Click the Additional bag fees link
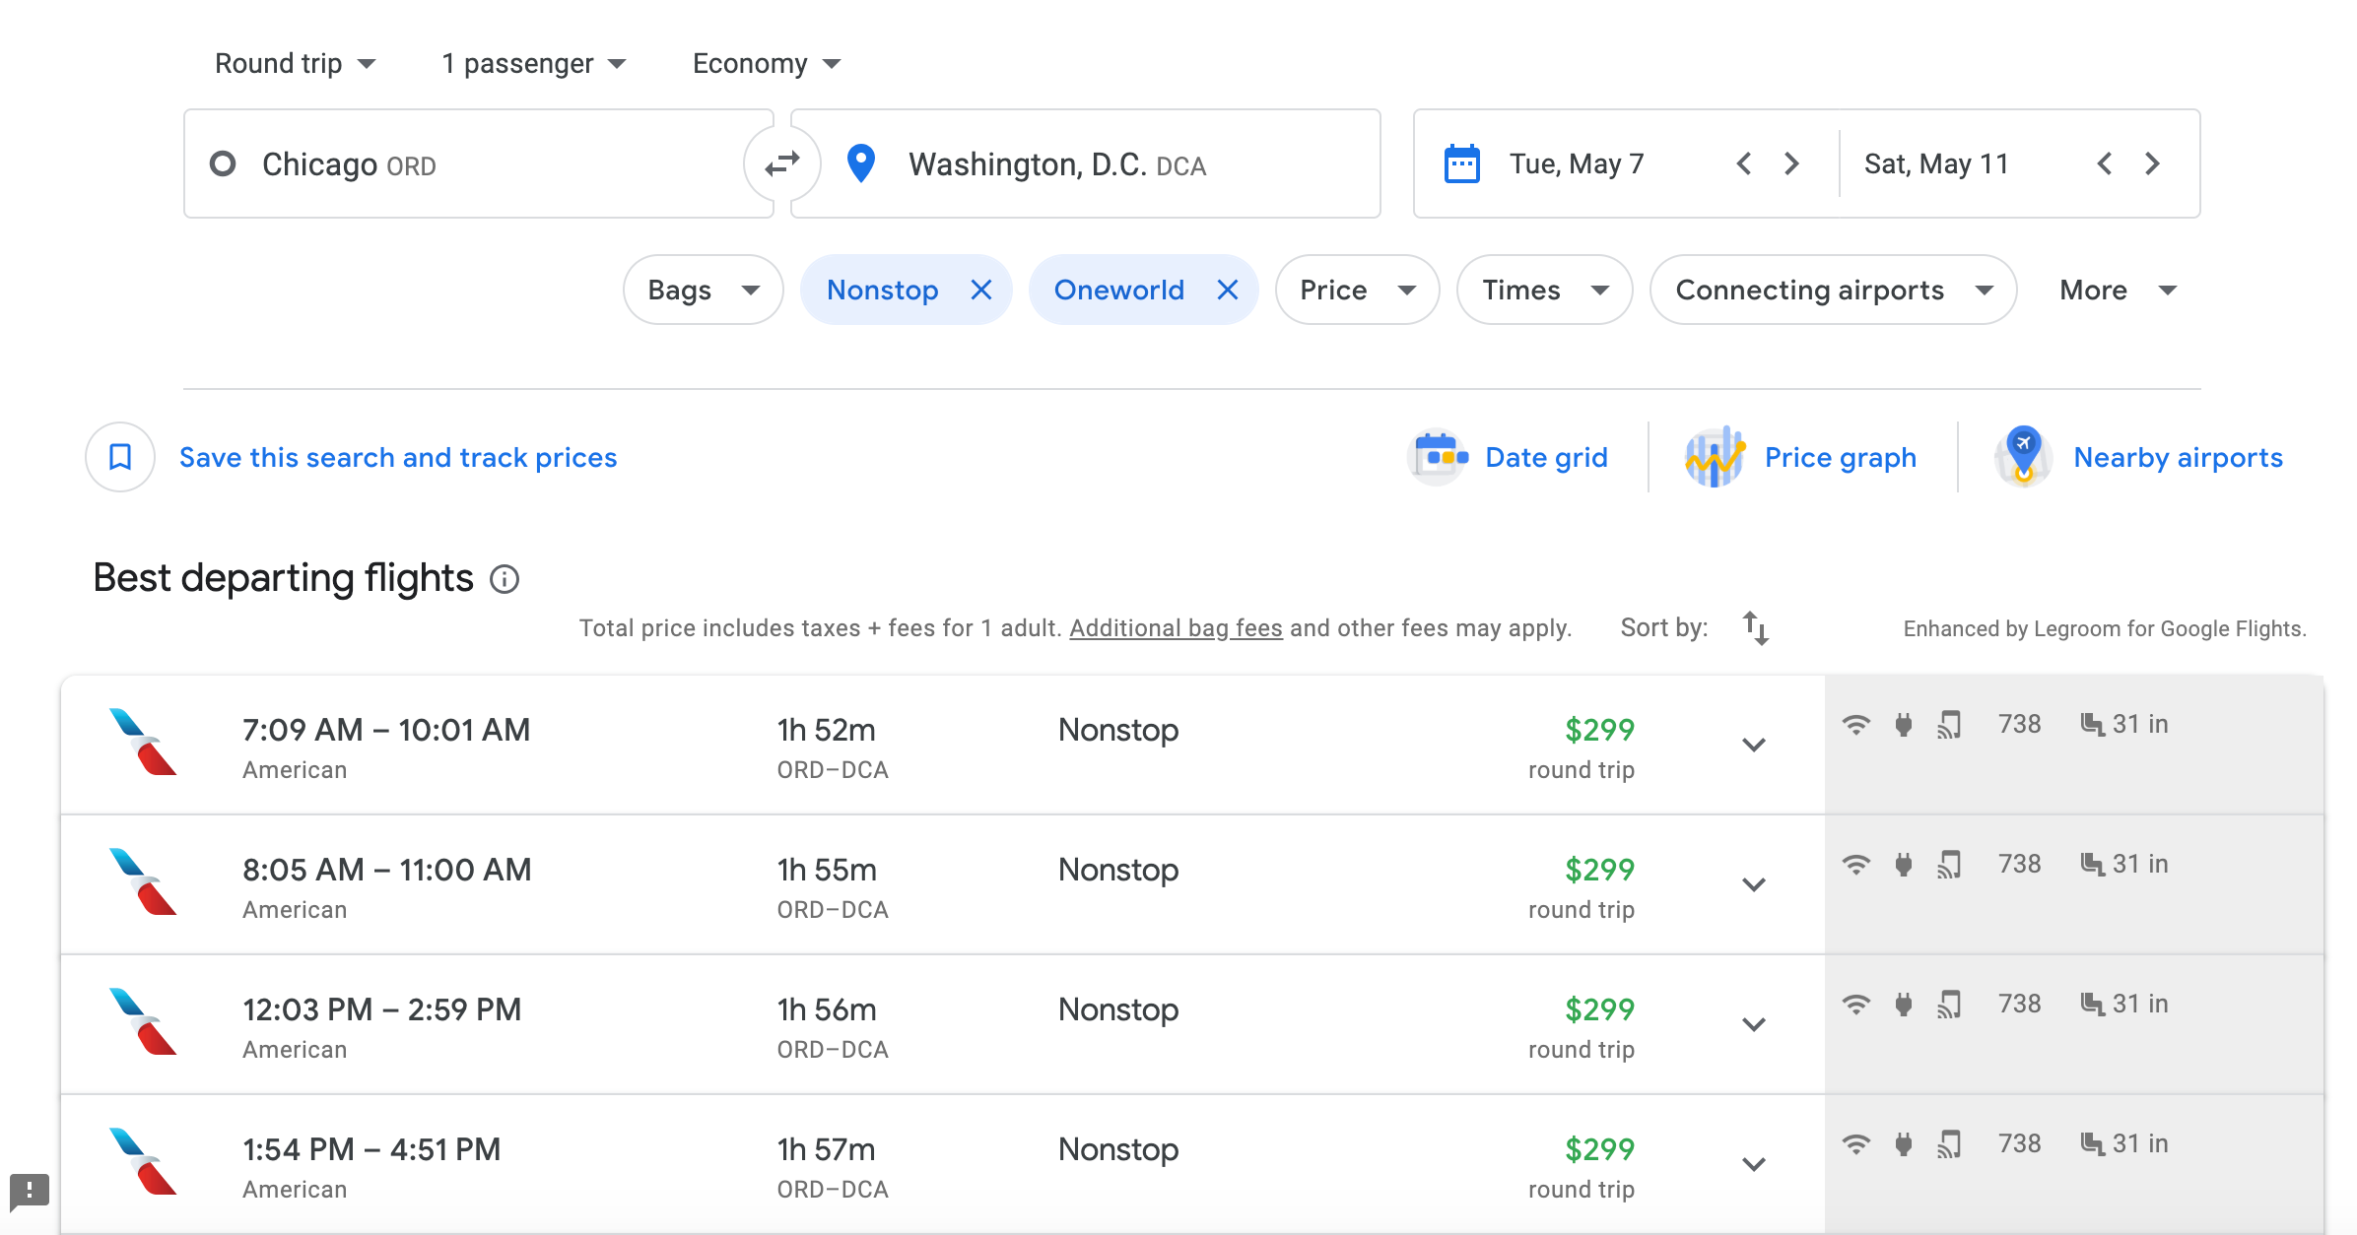The width and height of the screenshot is (2357, 1235). pyautogui.click(x=1176, y=628)
